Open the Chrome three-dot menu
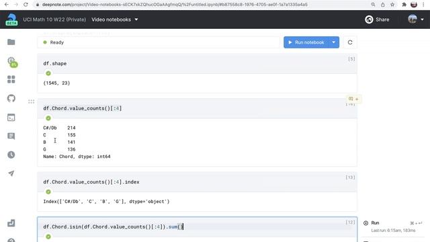The image size is (430, 242). (x=423, y=5)
